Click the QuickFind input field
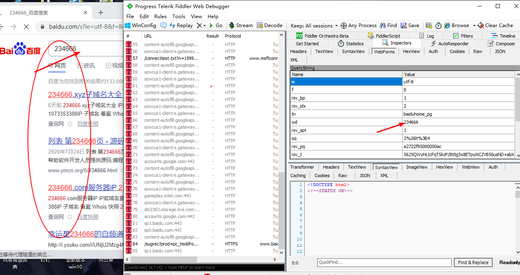The width and height of the screenshot is (520, 275). [x=384, y=262]
